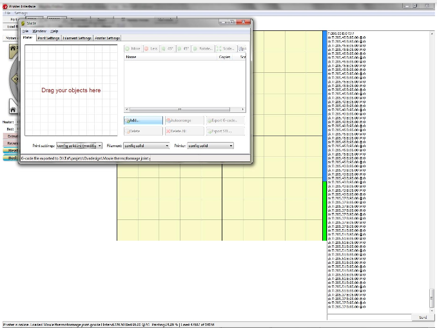The height and width of the screenshot is (333, 437).
Task: Click the More copies plus icon
Action: tap(128, 48)
